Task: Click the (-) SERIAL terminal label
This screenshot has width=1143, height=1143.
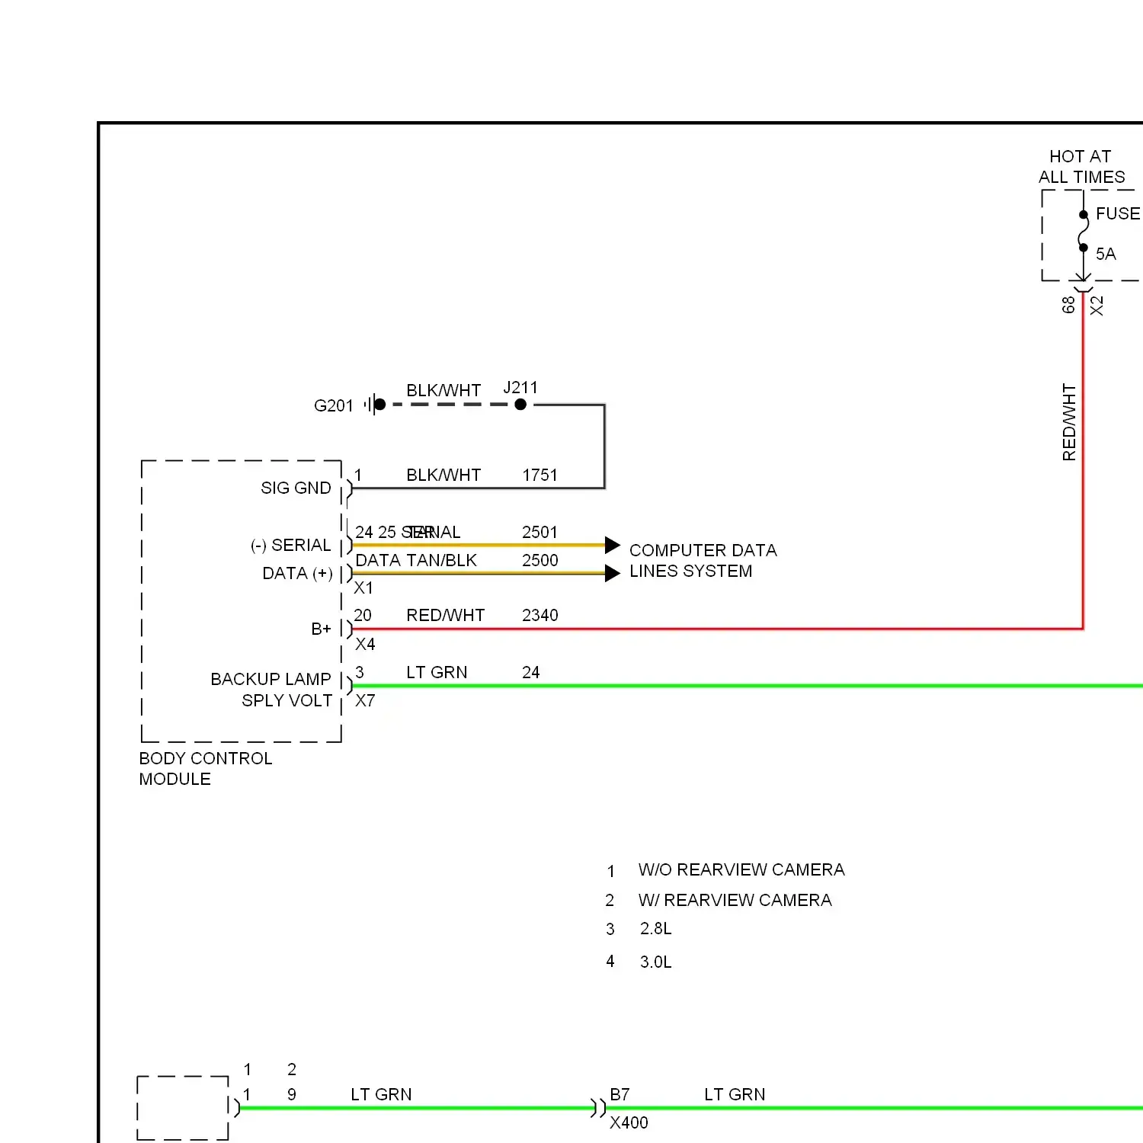Action: pos(291,546)
